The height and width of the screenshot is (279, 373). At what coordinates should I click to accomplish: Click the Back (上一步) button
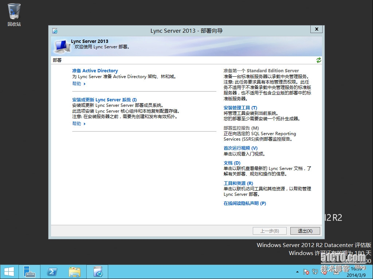point(270,231)
